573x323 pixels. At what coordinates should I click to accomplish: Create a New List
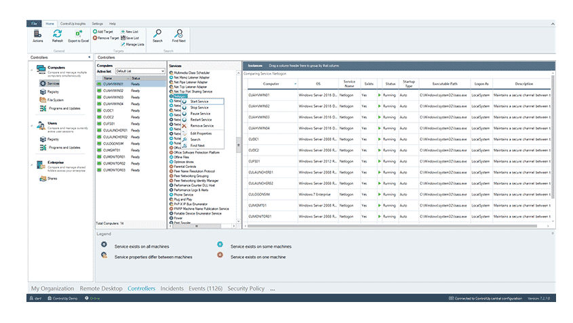click(130, 32)
